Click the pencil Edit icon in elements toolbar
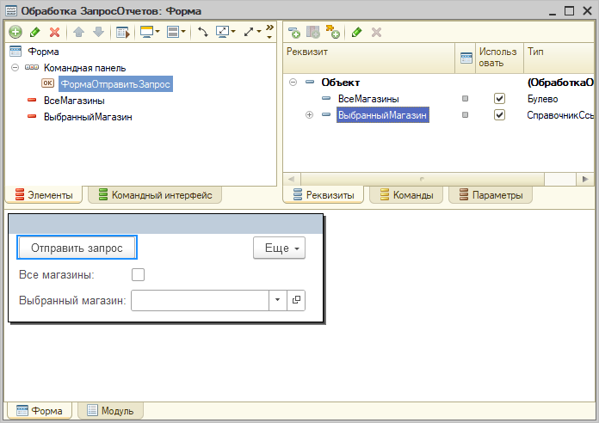The image size is (599, 423). point(35,32)
